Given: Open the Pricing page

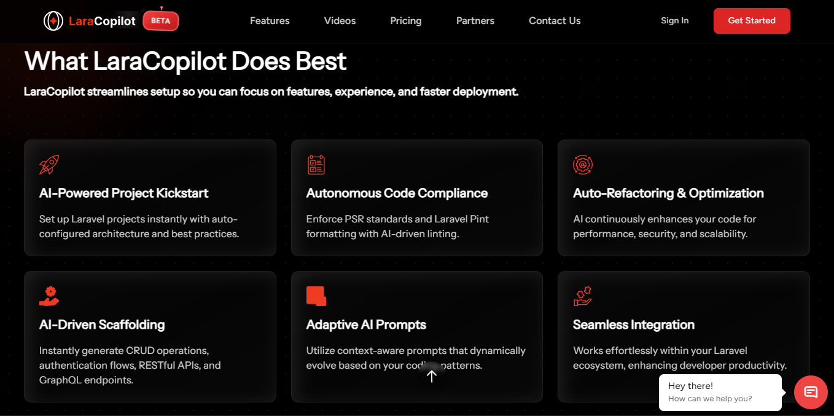Looking at the screenshot, I should [406, 21].
